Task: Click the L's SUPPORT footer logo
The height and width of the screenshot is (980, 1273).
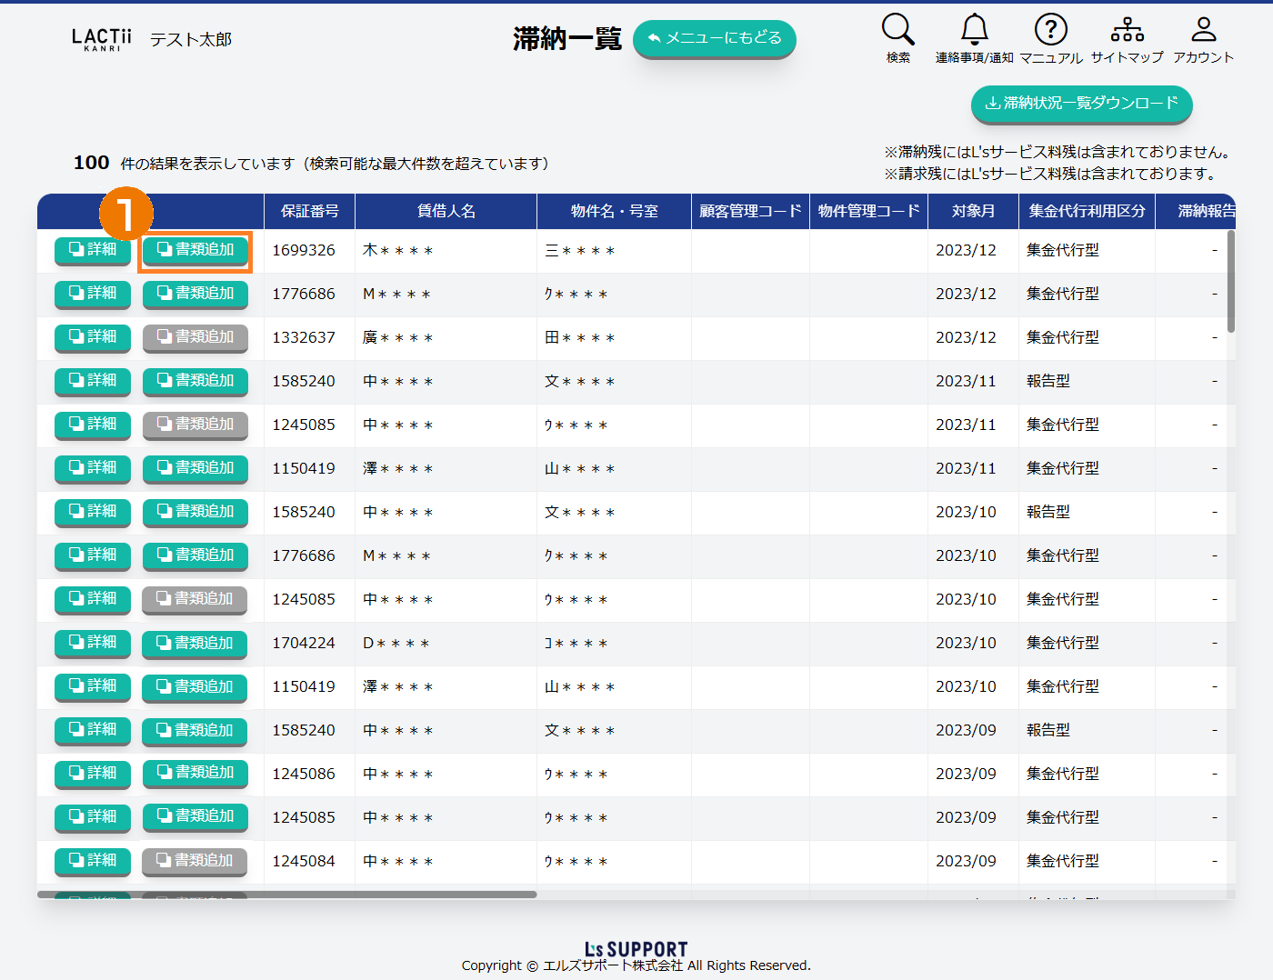Action: click(636, 949)
